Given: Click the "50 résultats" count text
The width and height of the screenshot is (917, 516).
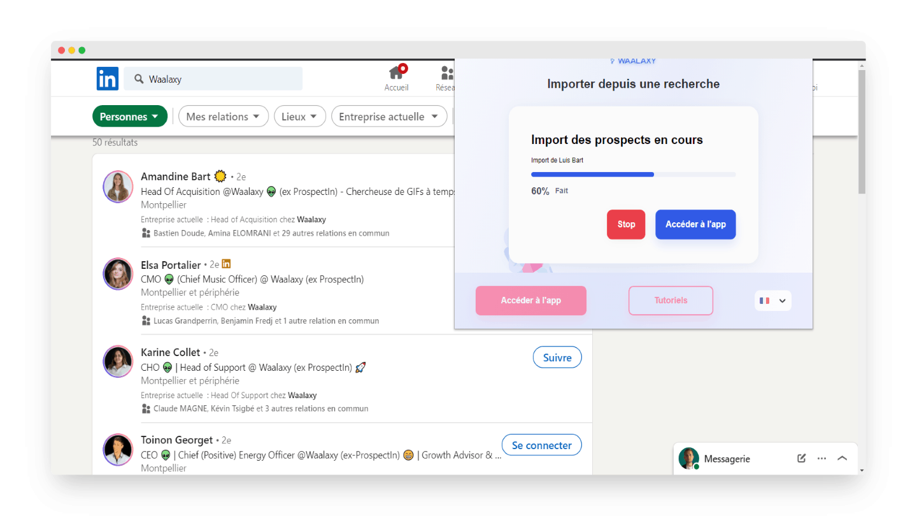Looking at the screenshot, I should (115, 143).
